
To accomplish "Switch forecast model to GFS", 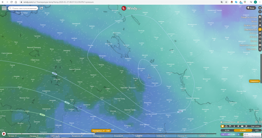I will pyautogui.click(x=257, y=130).
